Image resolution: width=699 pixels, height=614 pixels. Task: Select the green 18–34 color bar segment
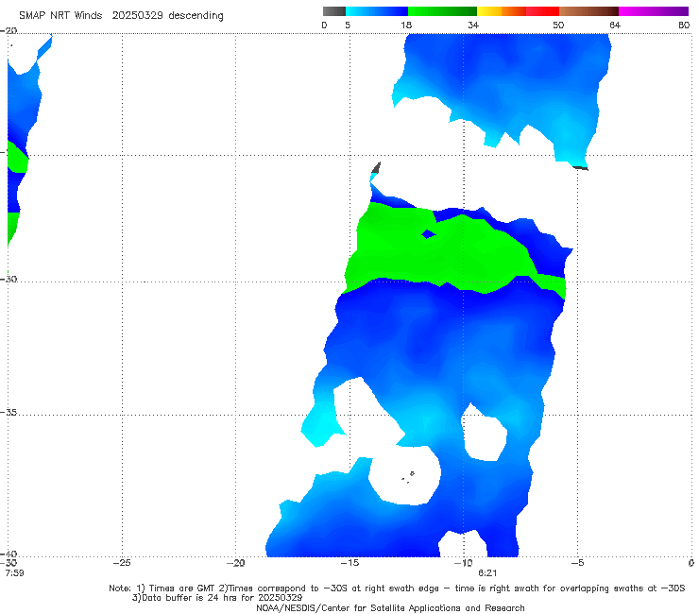[442, 11]
